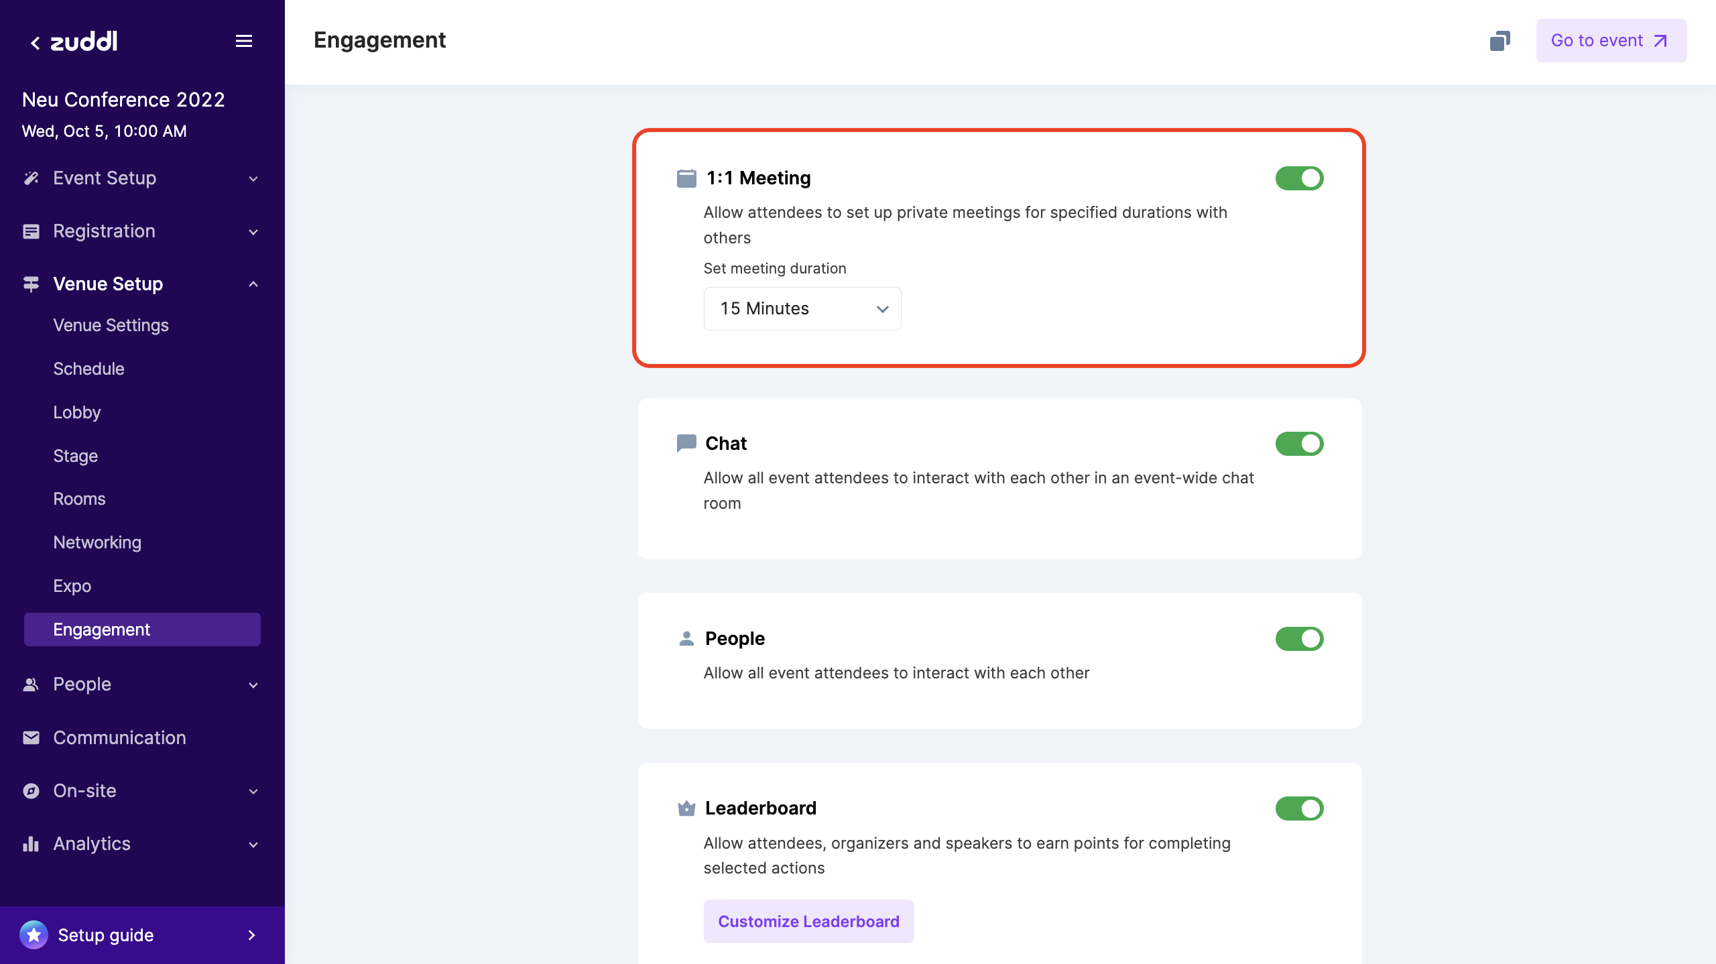Click the Go to event button
The width and height of the screenshot is (1716, 964).
1611,41
